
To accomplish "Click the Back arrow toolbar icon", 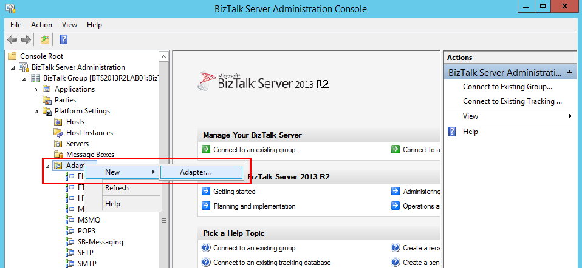I will point(12,40).
